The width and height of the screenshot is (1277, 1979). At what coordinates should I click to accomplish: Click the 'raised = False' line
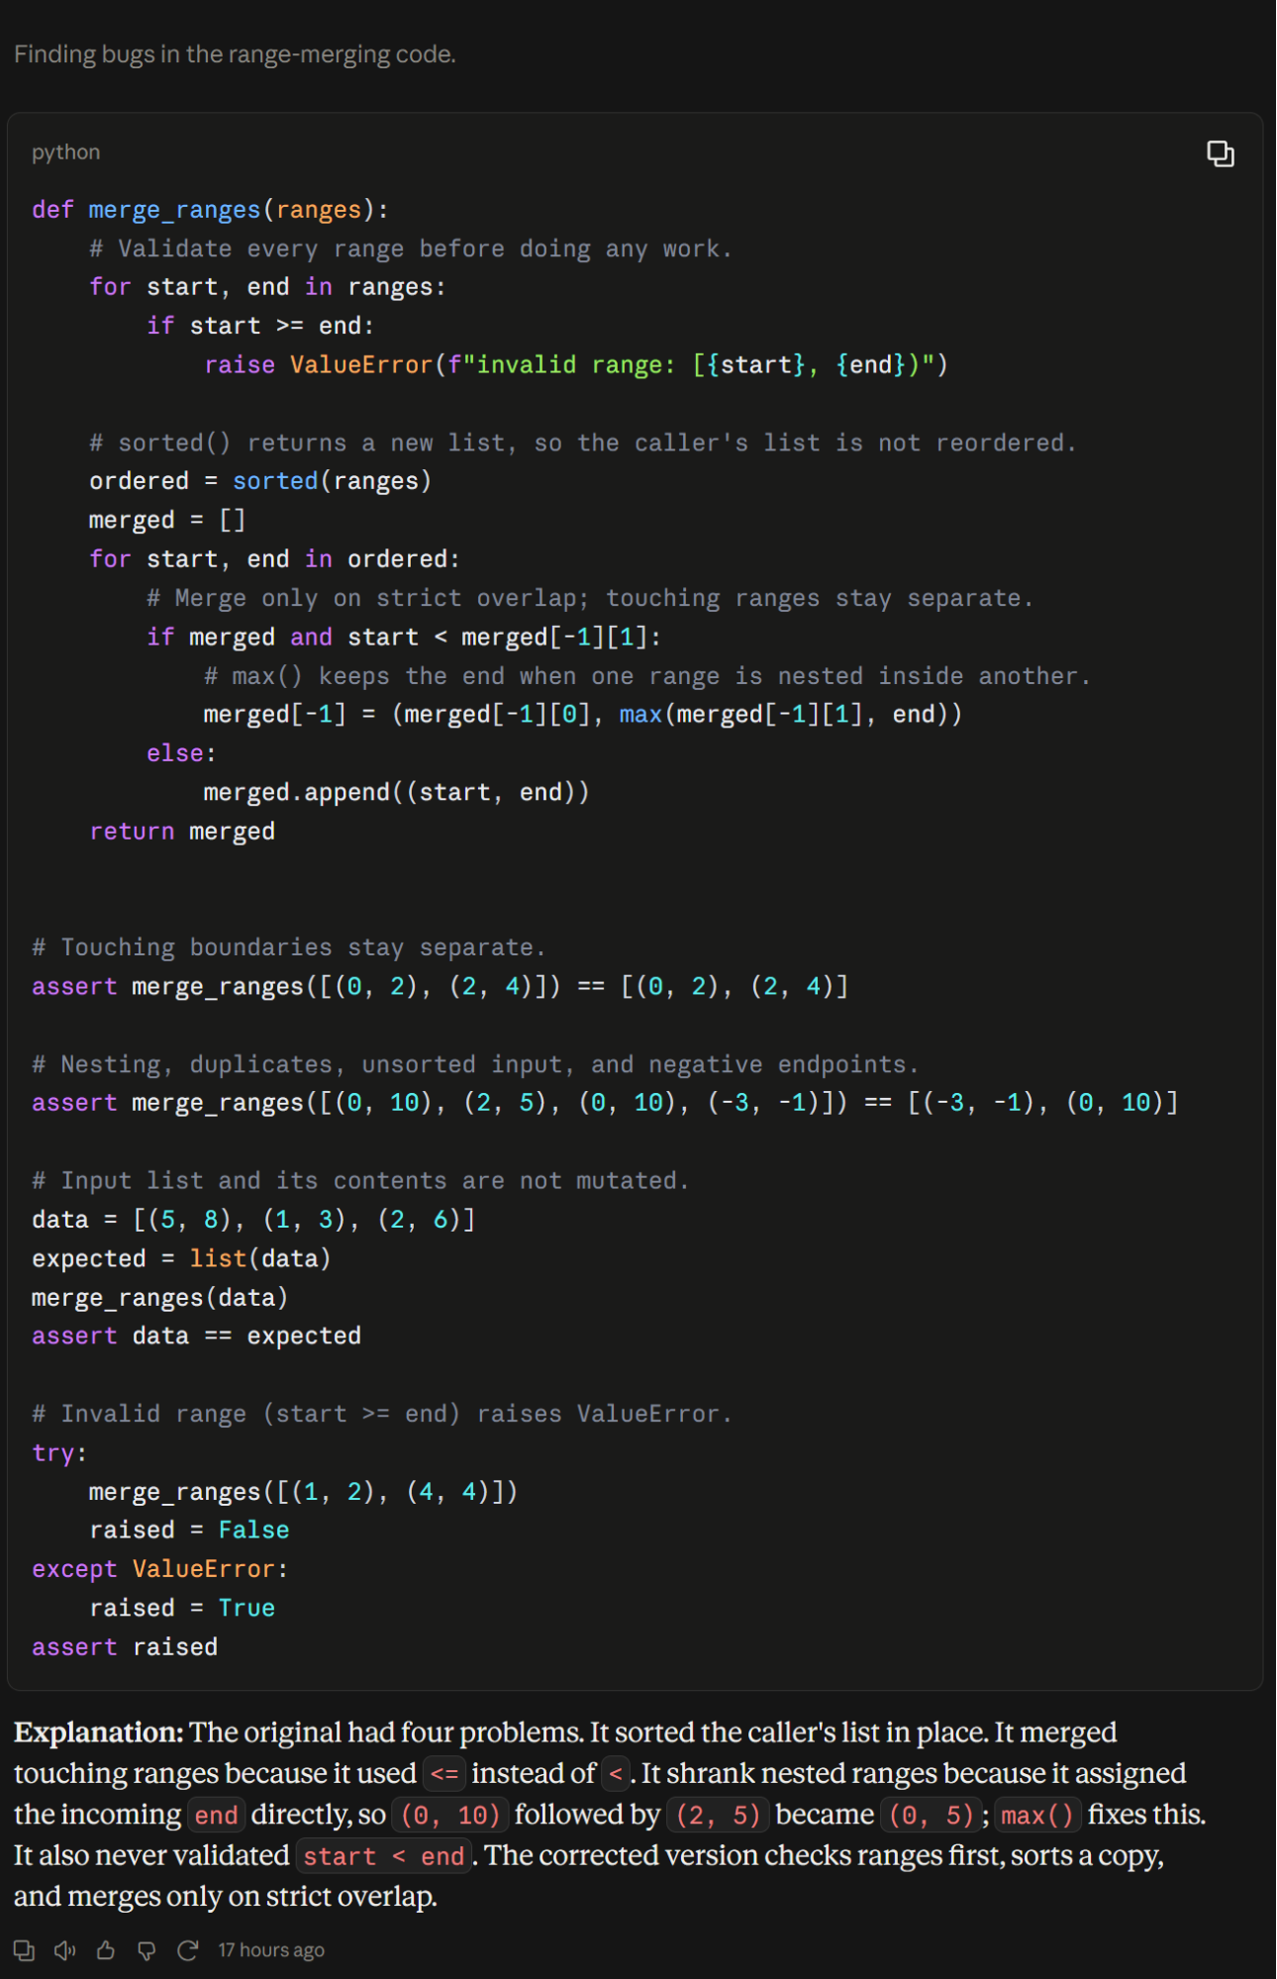pos(189,1531)
